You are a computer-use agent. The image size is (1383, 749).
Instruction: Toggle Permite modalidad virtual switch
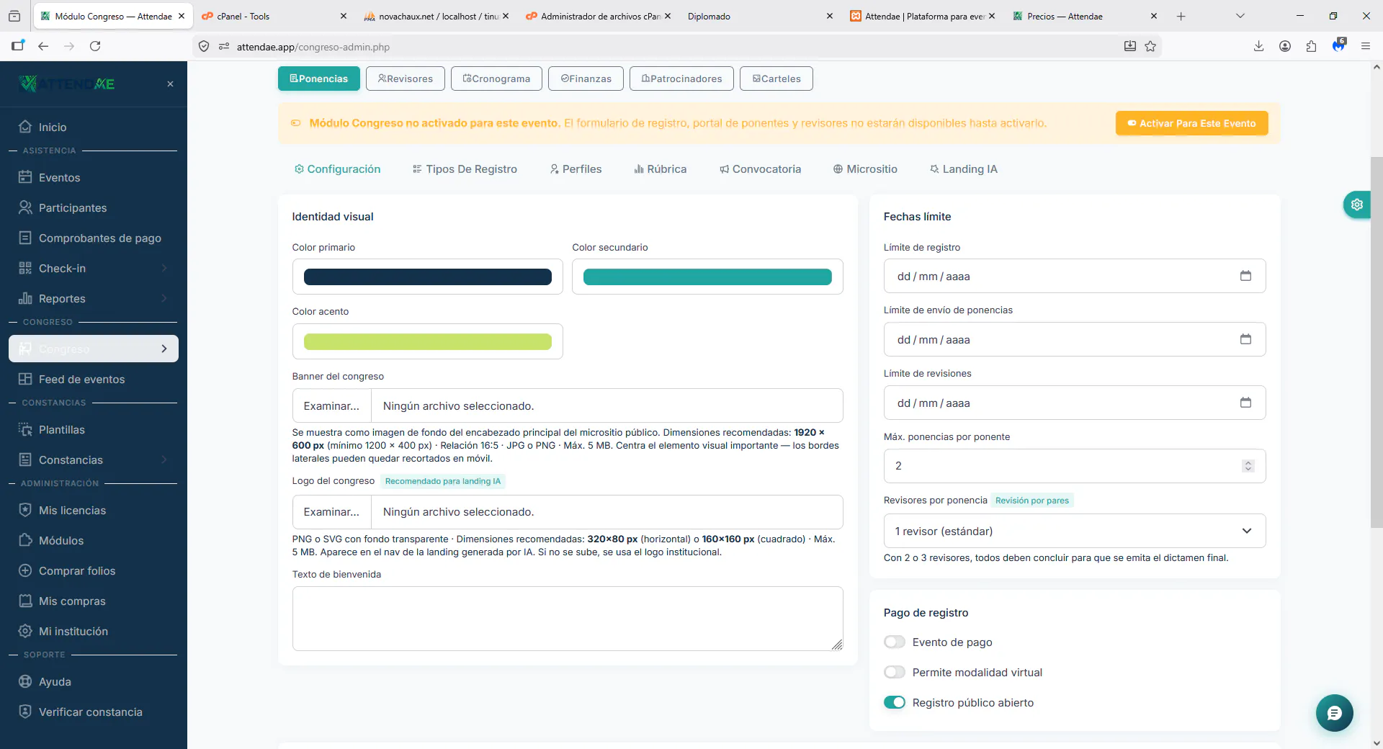point(895,672)
